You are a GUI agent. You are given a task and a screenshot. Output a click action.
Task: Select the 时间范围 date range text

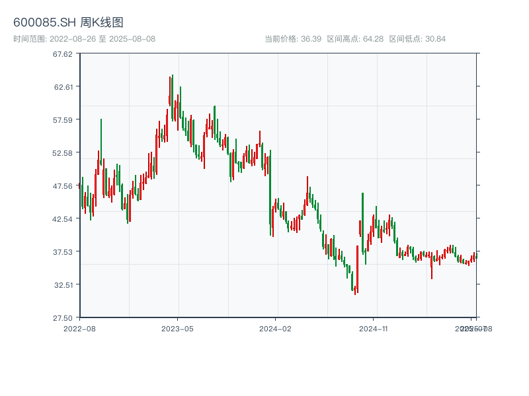[x=84, y=39]
